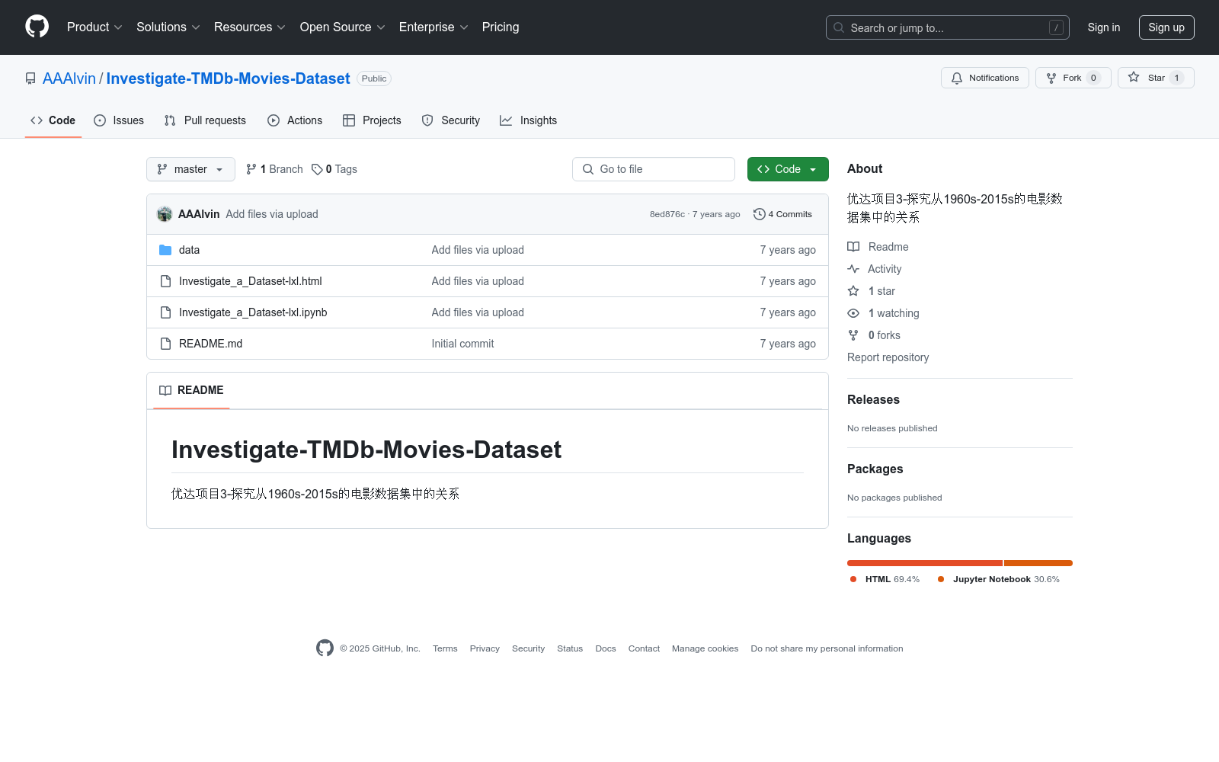
Task: Expand the Open Source menu
Action: [x=343, y=27]
